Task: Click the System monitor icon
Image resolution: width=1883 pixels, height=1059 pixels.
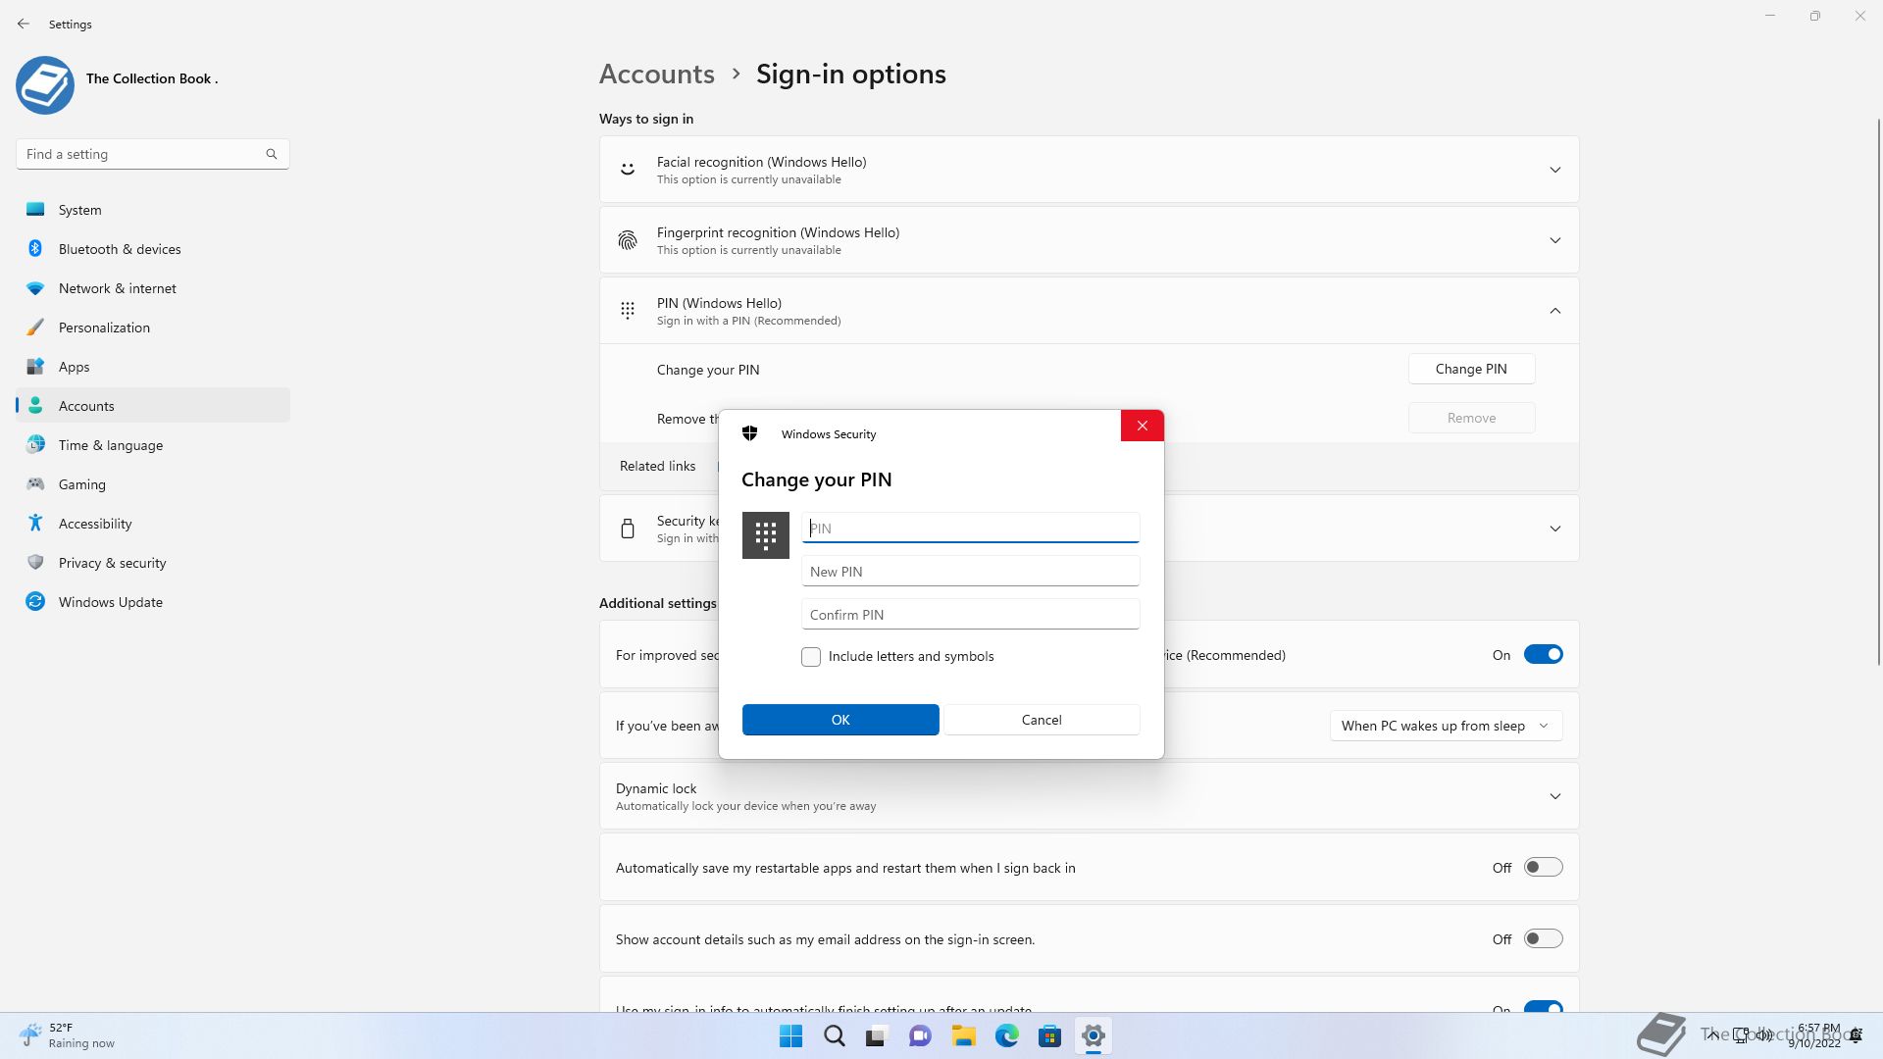Action: click(x=35, y=209)
